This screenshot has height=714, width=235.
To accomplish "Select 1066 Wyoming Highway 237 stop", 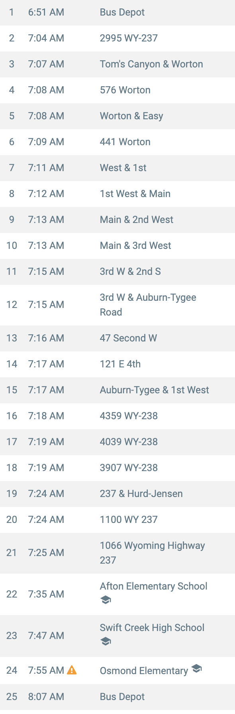I will [x=117, y=553].
